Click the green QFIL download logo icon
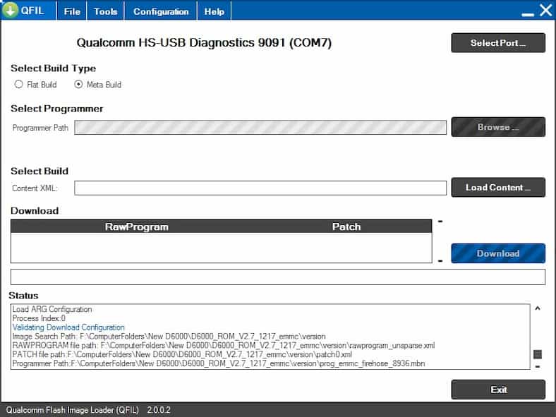This screenshot has height=417, width=556. coord(10,11)
